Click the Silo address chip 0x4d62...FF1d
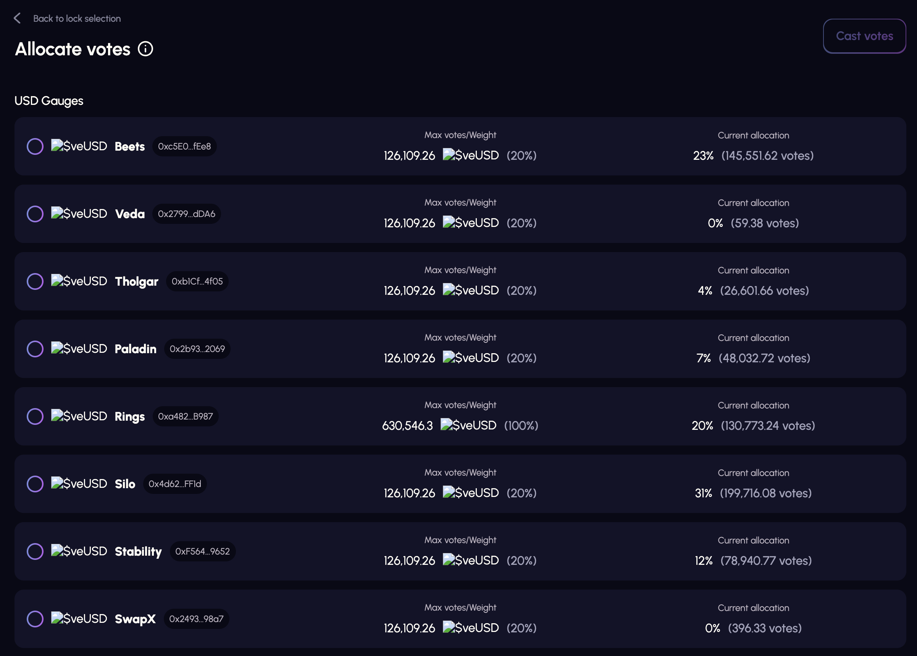 click(x=175, y=484)
